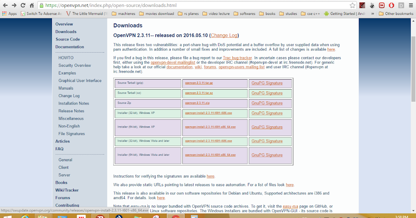This screenshot has width=416, height=218.
Task: Click the "Source Tarball (xz)" table cell
Action: [x=147, y=93]
